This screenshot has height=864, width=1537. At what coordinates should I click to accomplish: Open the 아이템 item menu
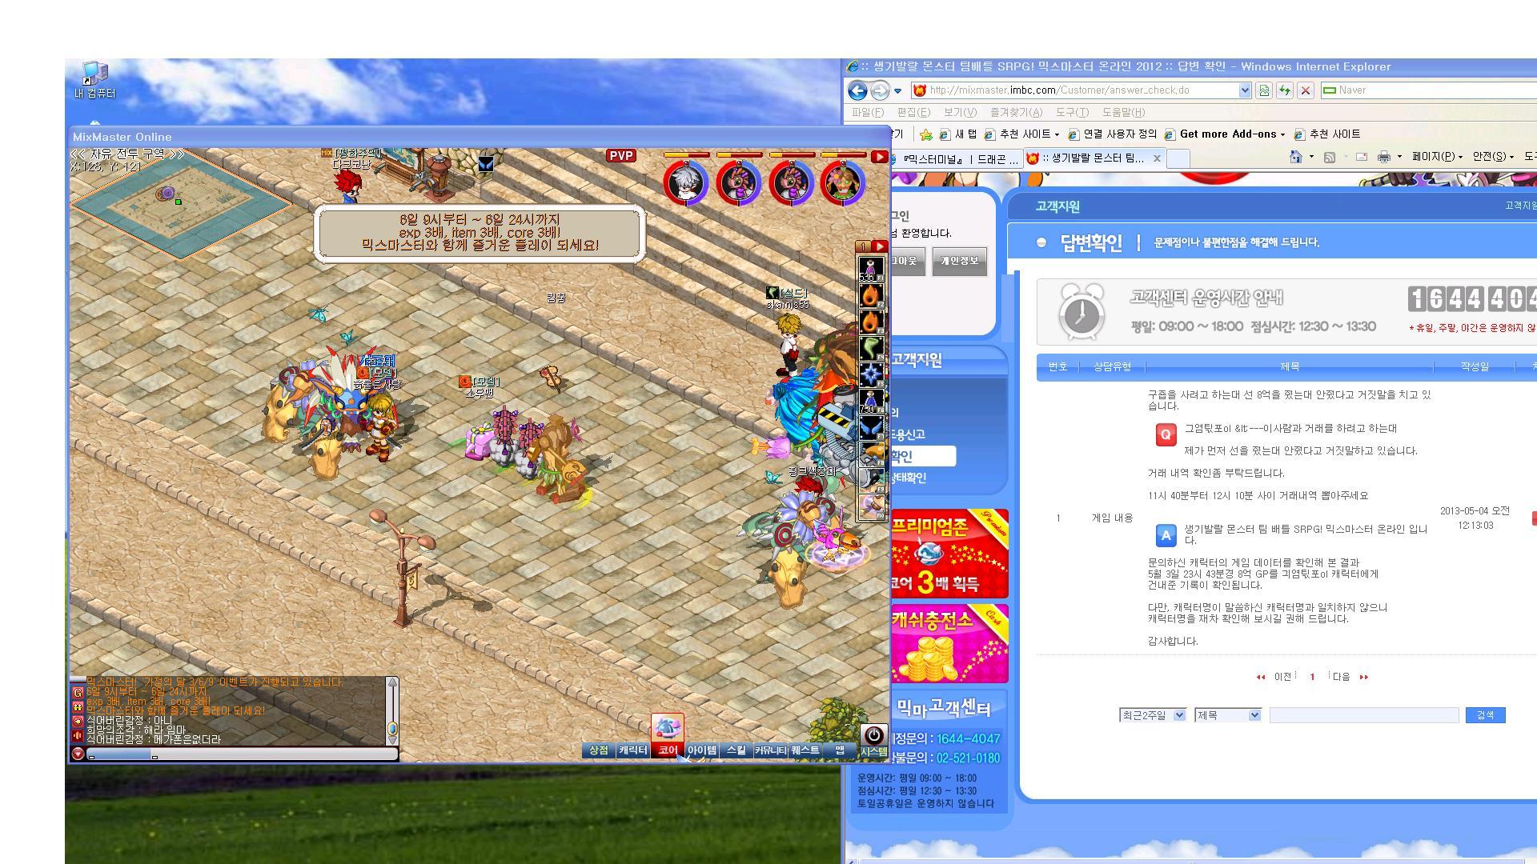point(702,750)
